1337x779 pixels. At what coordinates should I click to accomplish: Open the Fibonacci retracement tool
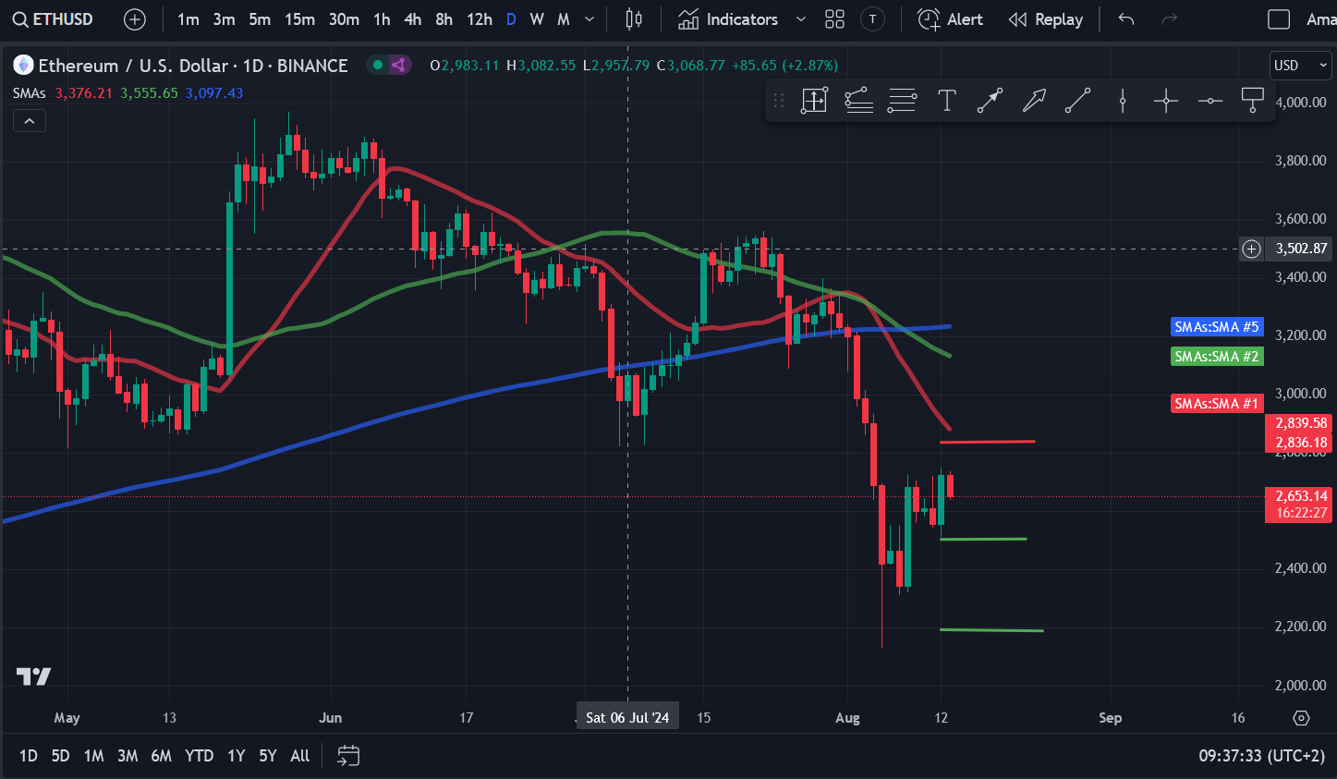[902, 100]
